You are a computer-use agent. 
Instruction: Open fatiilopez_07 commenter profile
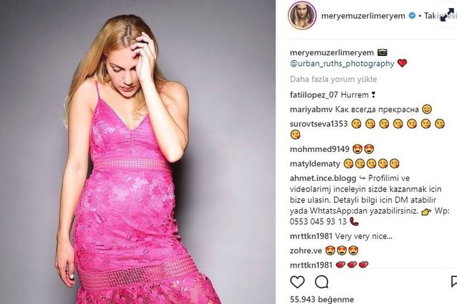click(x=314, y=95)
